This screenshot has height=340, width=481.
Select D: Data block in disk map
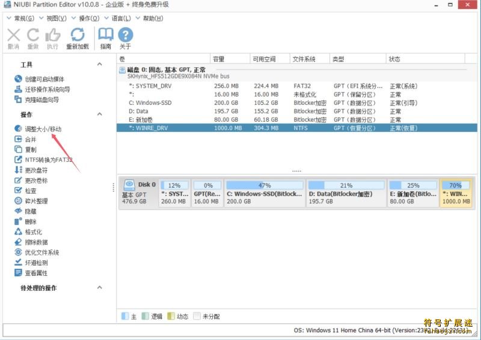tap(346, 193)
